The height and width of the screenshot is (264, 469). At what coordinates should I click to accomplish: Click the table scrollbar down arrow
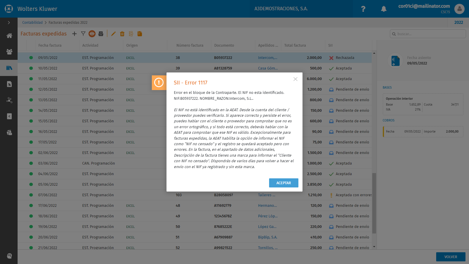[374, 247]
